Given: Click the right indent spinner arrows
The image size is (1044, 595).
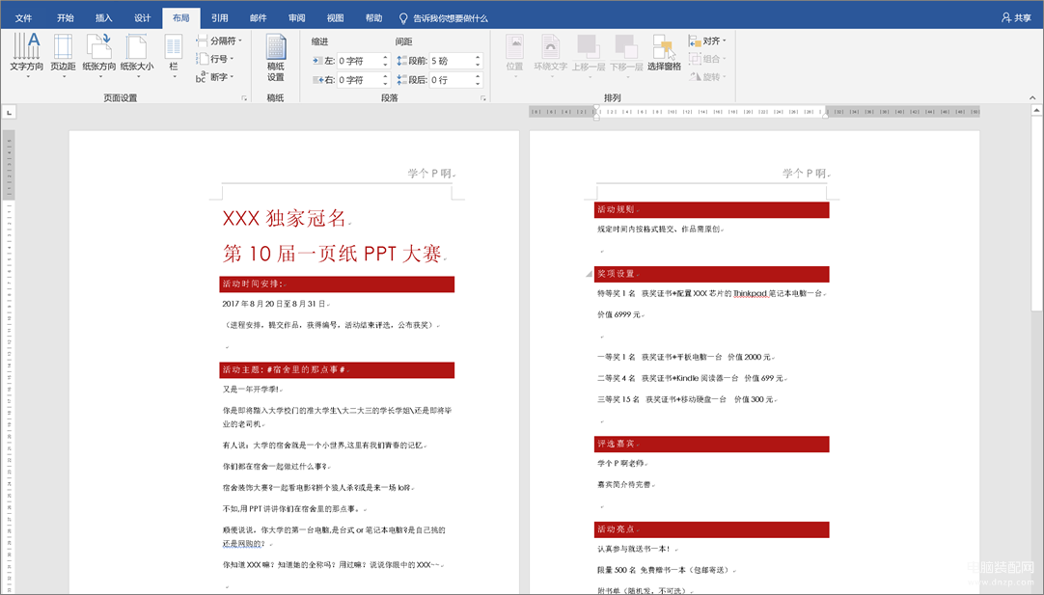Looking at the screenshot, I should coord(385,80).
